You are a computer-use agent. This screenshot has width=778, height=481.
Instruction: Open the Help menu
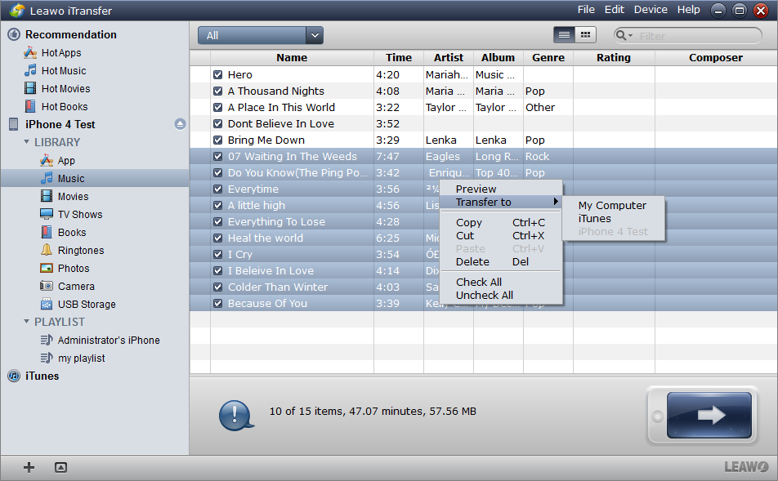[689, 10]
